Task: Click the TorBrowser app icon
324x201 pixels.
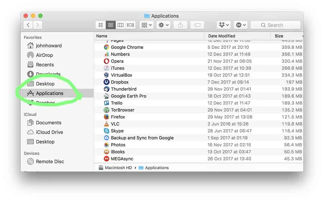Action: pyautogui.click(x=106, y=110)
